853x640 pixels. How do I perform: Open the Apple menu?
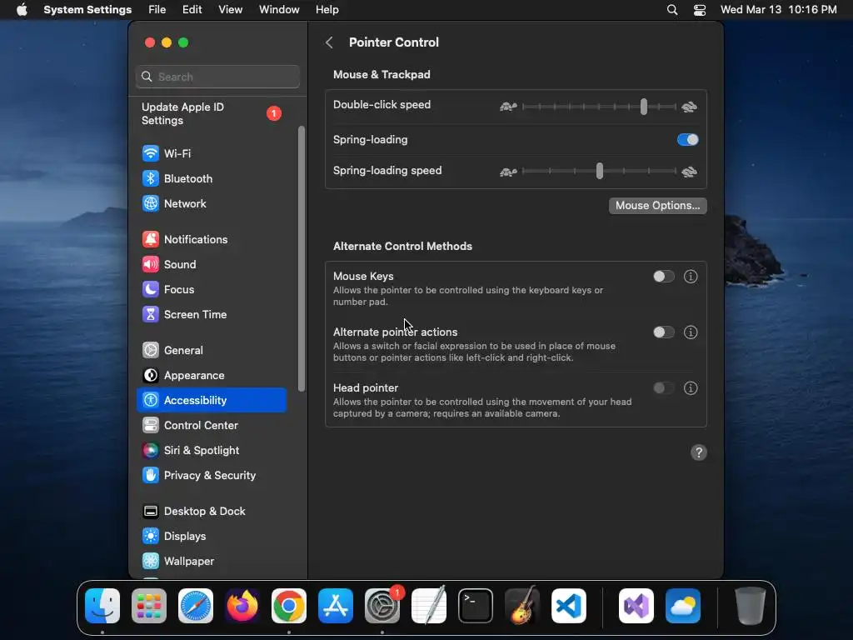click(22, 10)
